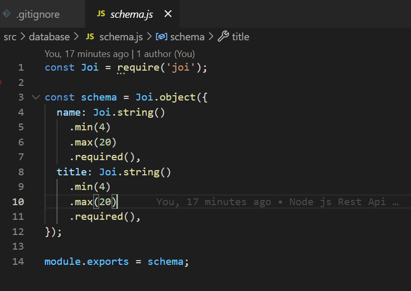Select the schema.js tab label
The image size is (411, 291).
tap(131, 14)
